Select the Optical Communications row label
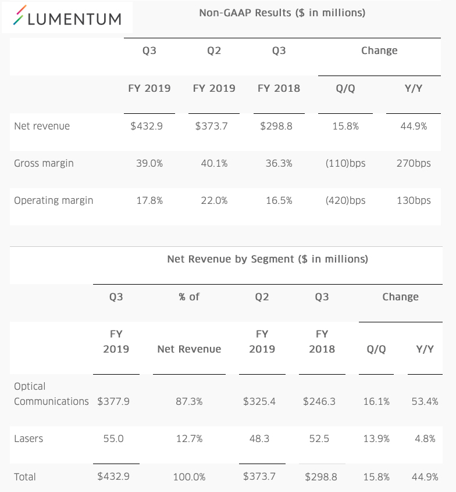Screen dimensions: 456x492 tap(51, 394)
